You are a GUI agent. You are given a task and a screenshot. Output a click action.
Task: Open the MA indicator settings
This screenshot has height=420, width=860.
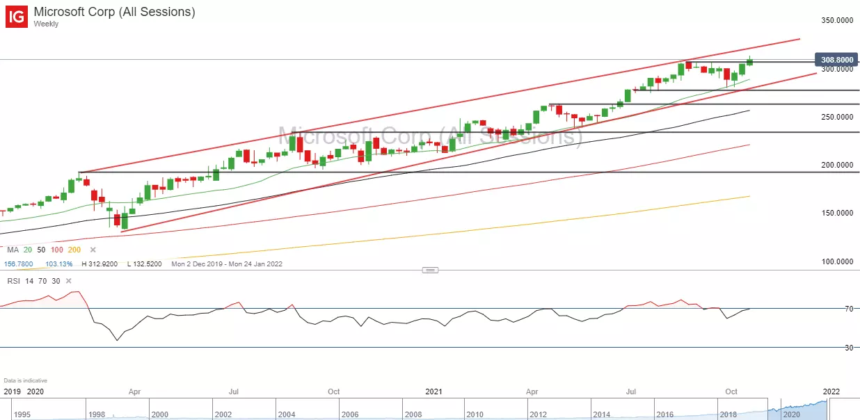[x=11, y=250]
